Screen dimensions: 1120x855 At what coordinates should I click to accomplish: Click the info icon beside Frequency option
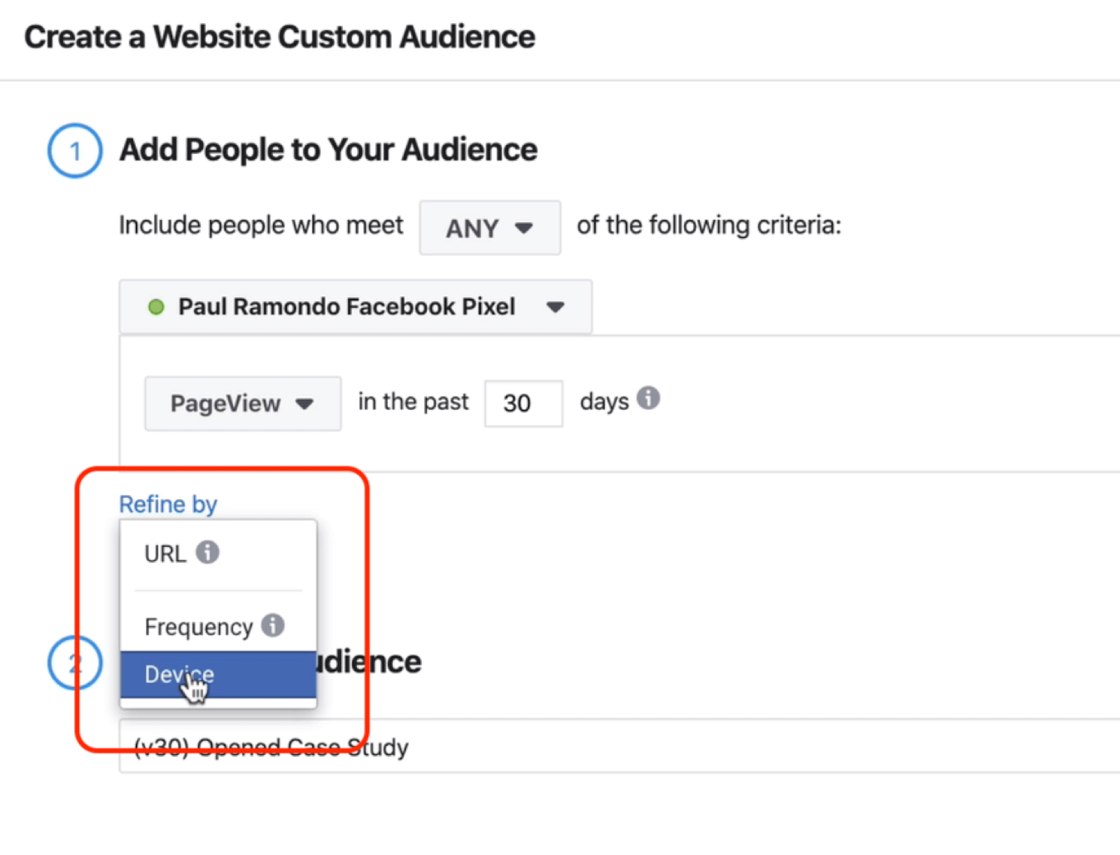(x=273, y=625)
